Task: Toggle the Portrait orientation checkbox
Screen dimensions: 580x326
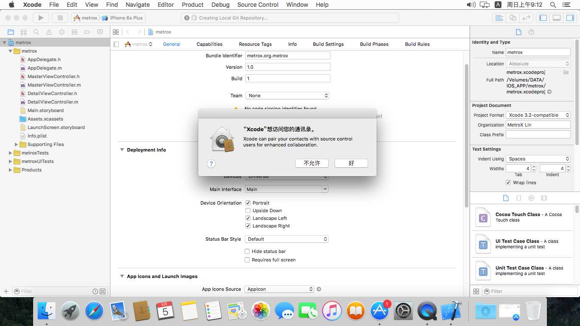Action: point(248,203)
